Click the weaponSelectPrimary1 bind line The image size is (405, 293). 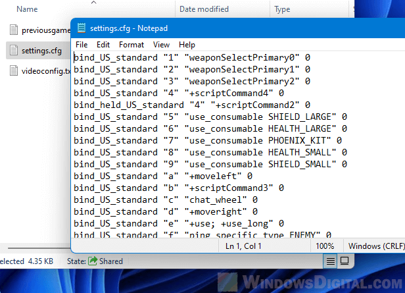pyautogui.click(x=192, y=69)
